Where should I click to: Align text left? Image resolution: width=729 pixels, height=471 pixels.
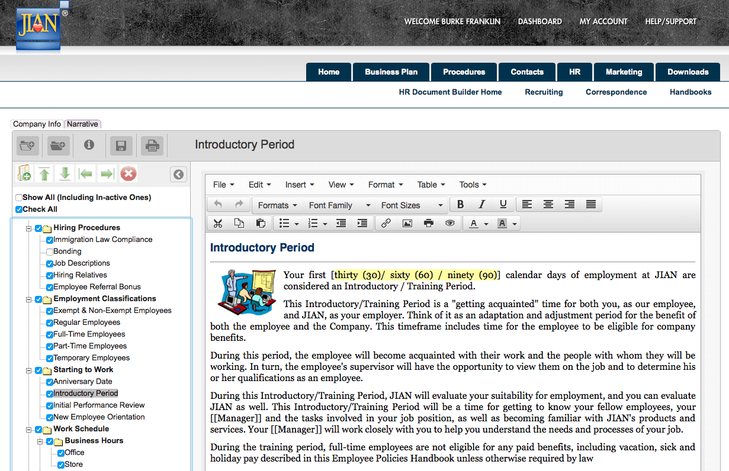point(527,205)
